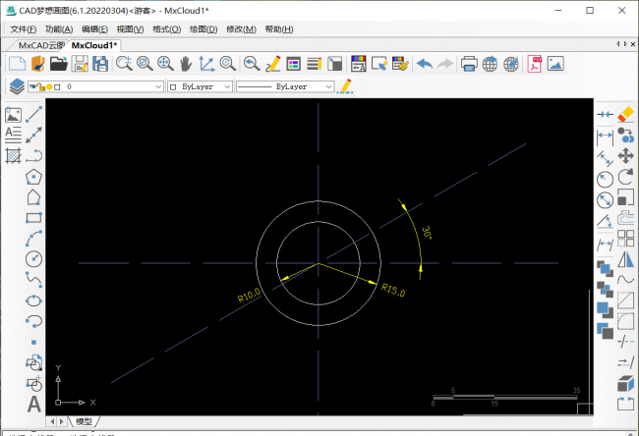Select the Line drawing tool

point(33,114)
